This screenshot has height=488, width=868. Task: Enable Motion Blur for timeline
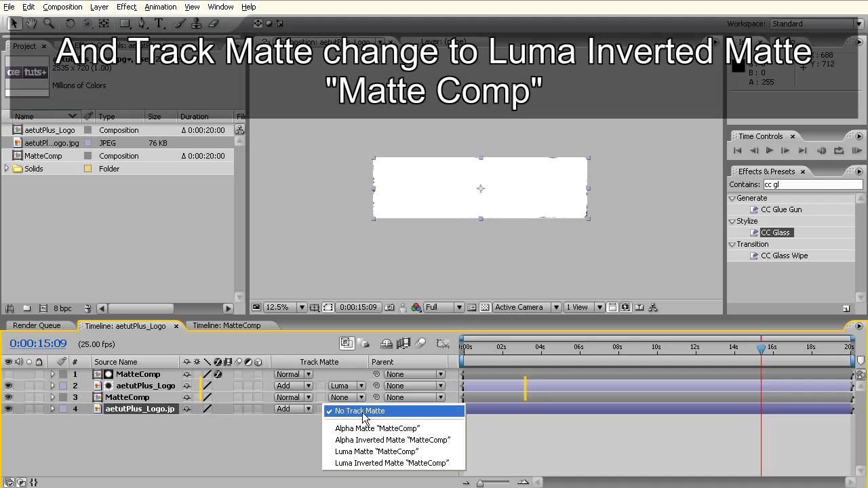(420, 343)
